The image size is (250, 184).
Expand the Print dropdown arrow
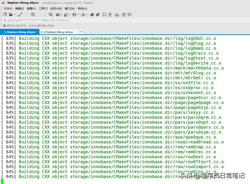coord(62,15)
